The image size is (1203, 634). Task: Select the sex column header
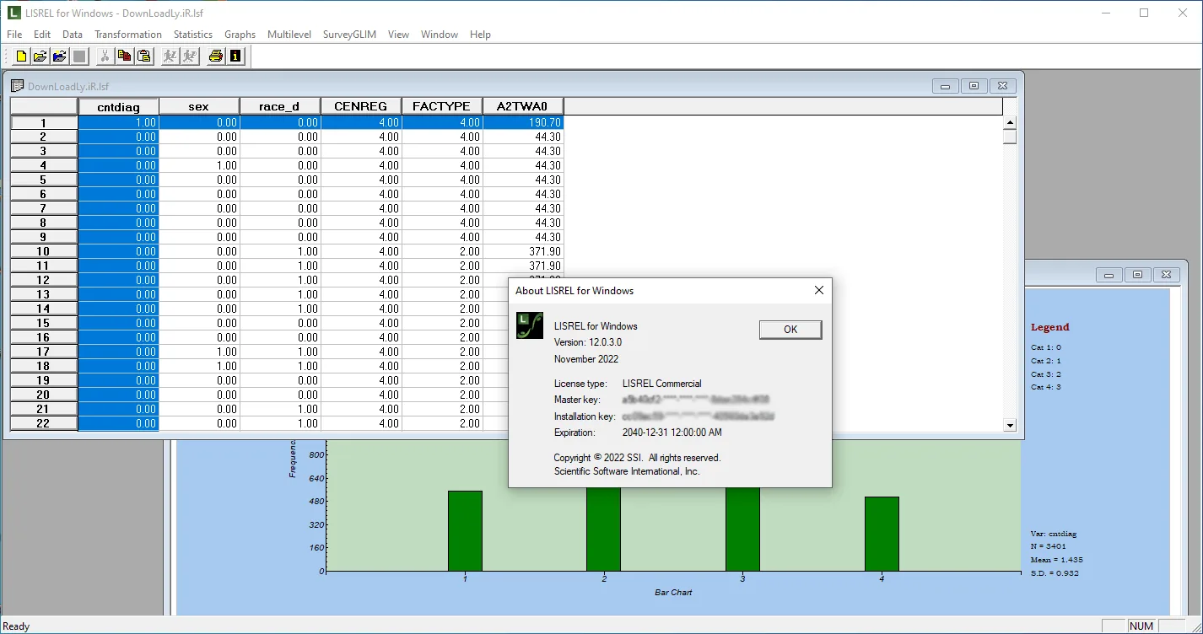(199, 106)
